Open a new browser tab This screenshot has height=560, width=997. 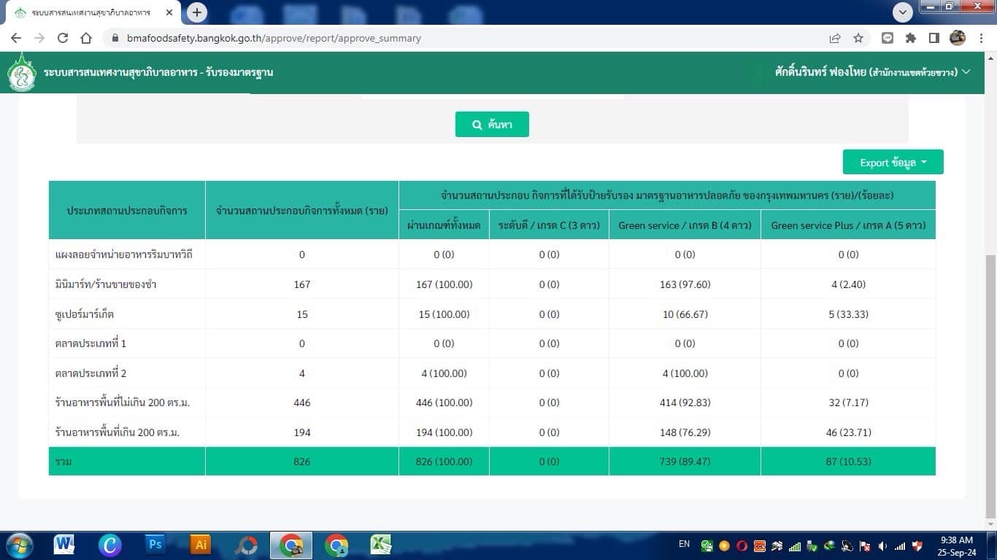pyautogui.click(x=197, y=12)
